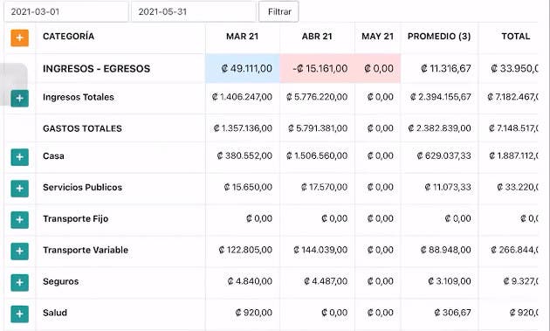Click the Transporte Fijo label
Viewport: 550px width, 331px height.
tap(75, 218)
